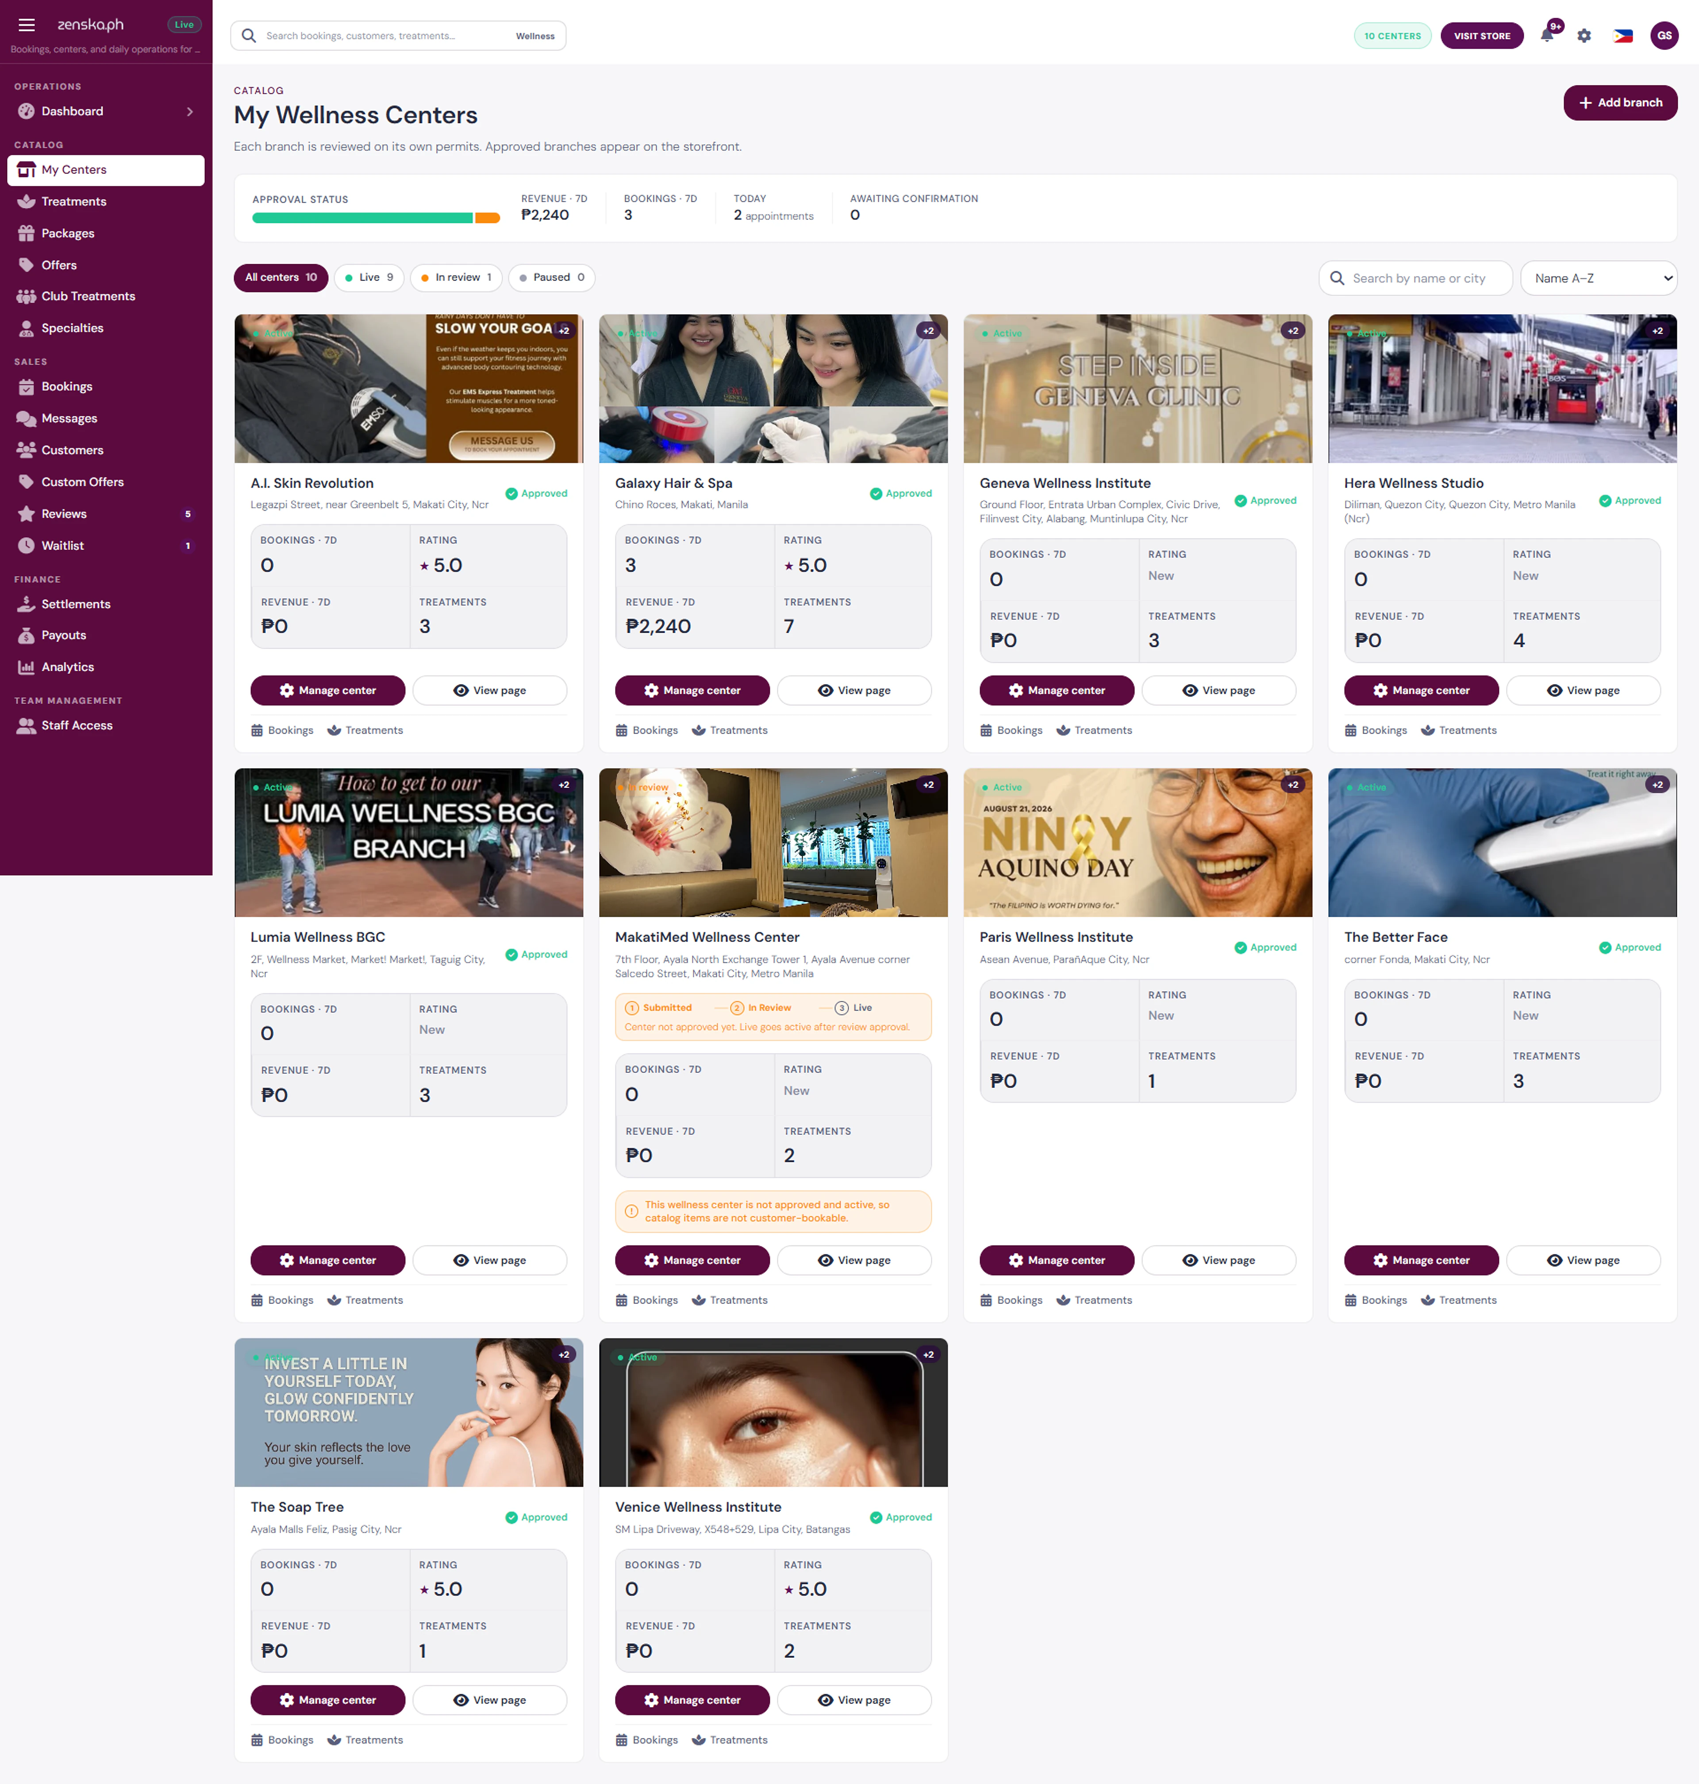The image size is (1699, 1784).
Task: Open Specialties in the sidebar
Action: click(x=106, y=328)
